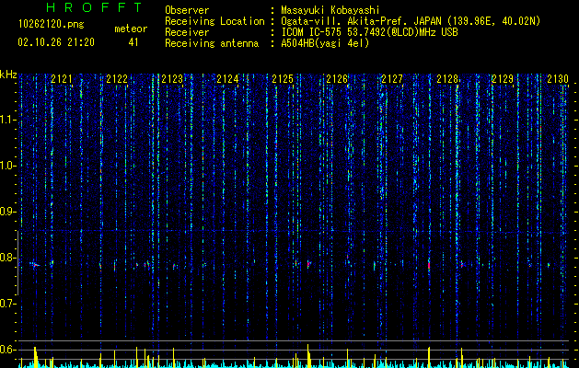Click the 1.1 frequency axis label
Viewport: 579px width, 368px height.
(x=7, y=120)
